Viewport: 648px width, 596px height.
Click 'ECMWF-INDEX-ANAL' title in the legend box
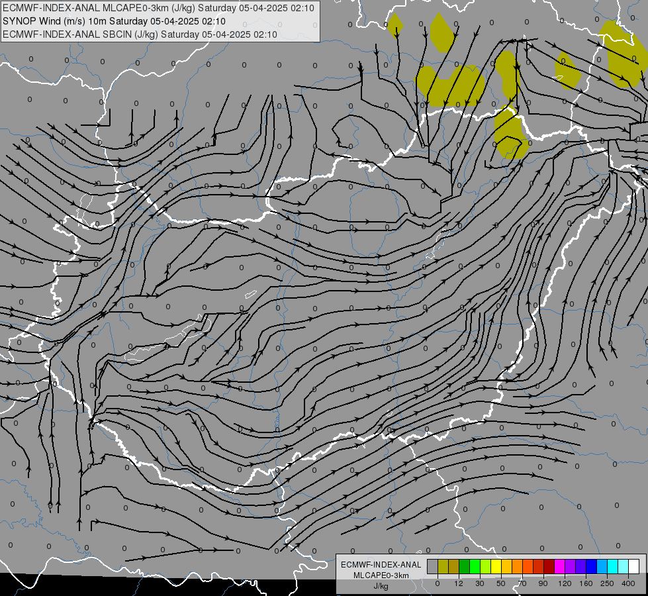click(x=381, y=565)
